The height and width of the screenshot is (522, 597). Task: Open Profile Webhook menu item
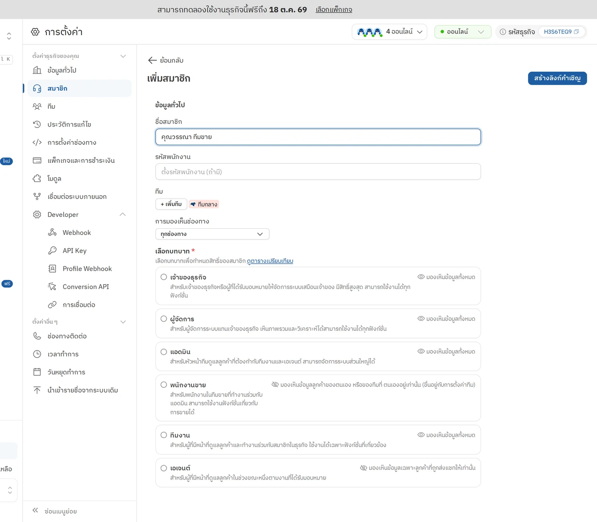coord(80,269)
